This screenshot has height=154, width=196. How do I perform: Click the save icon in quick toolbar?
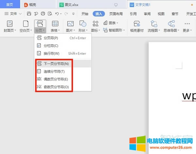pyautogui.click(x=29, y=14)
